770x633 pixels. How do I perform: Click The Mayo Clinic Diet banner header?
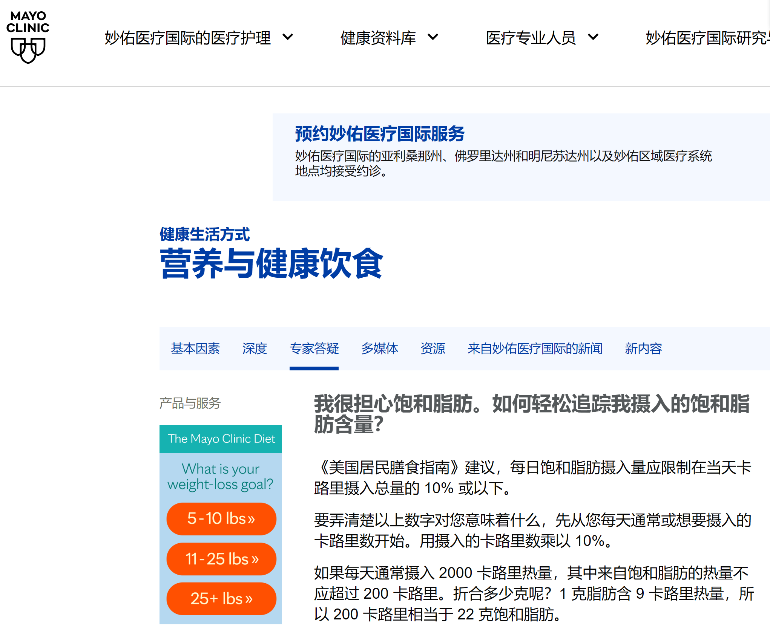221,439
